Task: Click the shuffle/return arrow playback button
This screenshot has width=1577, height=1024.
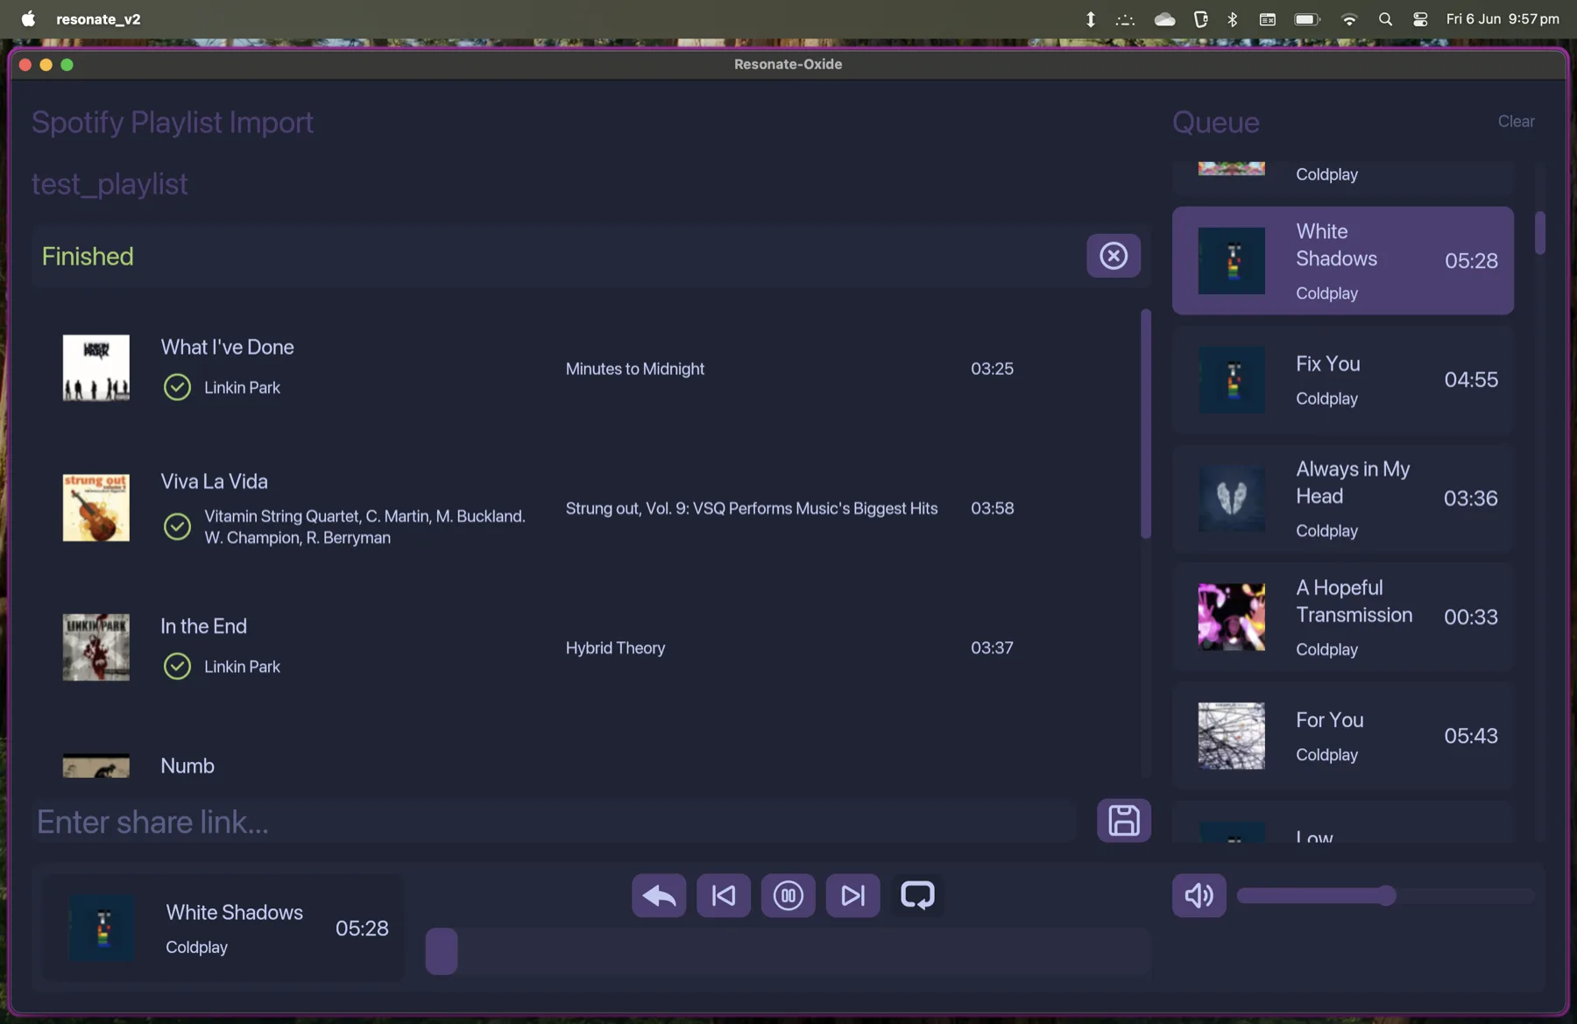Action: pos(659,895)
